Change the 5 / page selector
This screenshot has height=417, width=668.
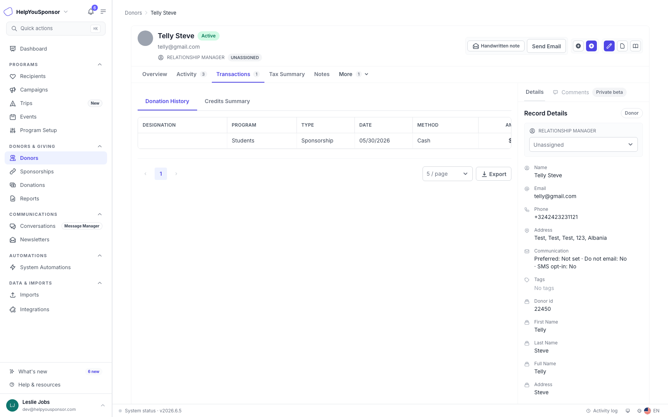[x=447, y=174]
